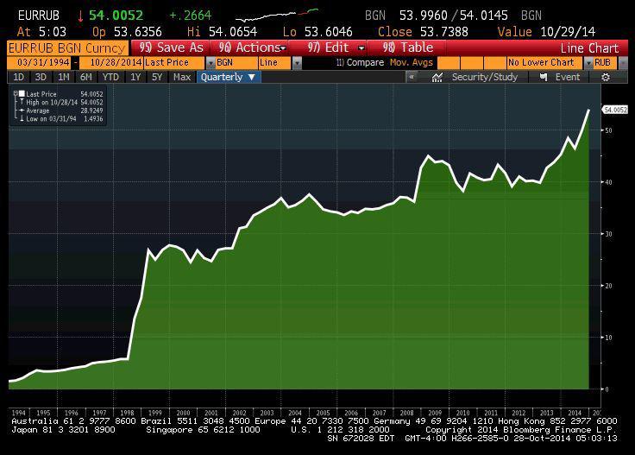
Task: Select YTD time range
Action: 110,77
